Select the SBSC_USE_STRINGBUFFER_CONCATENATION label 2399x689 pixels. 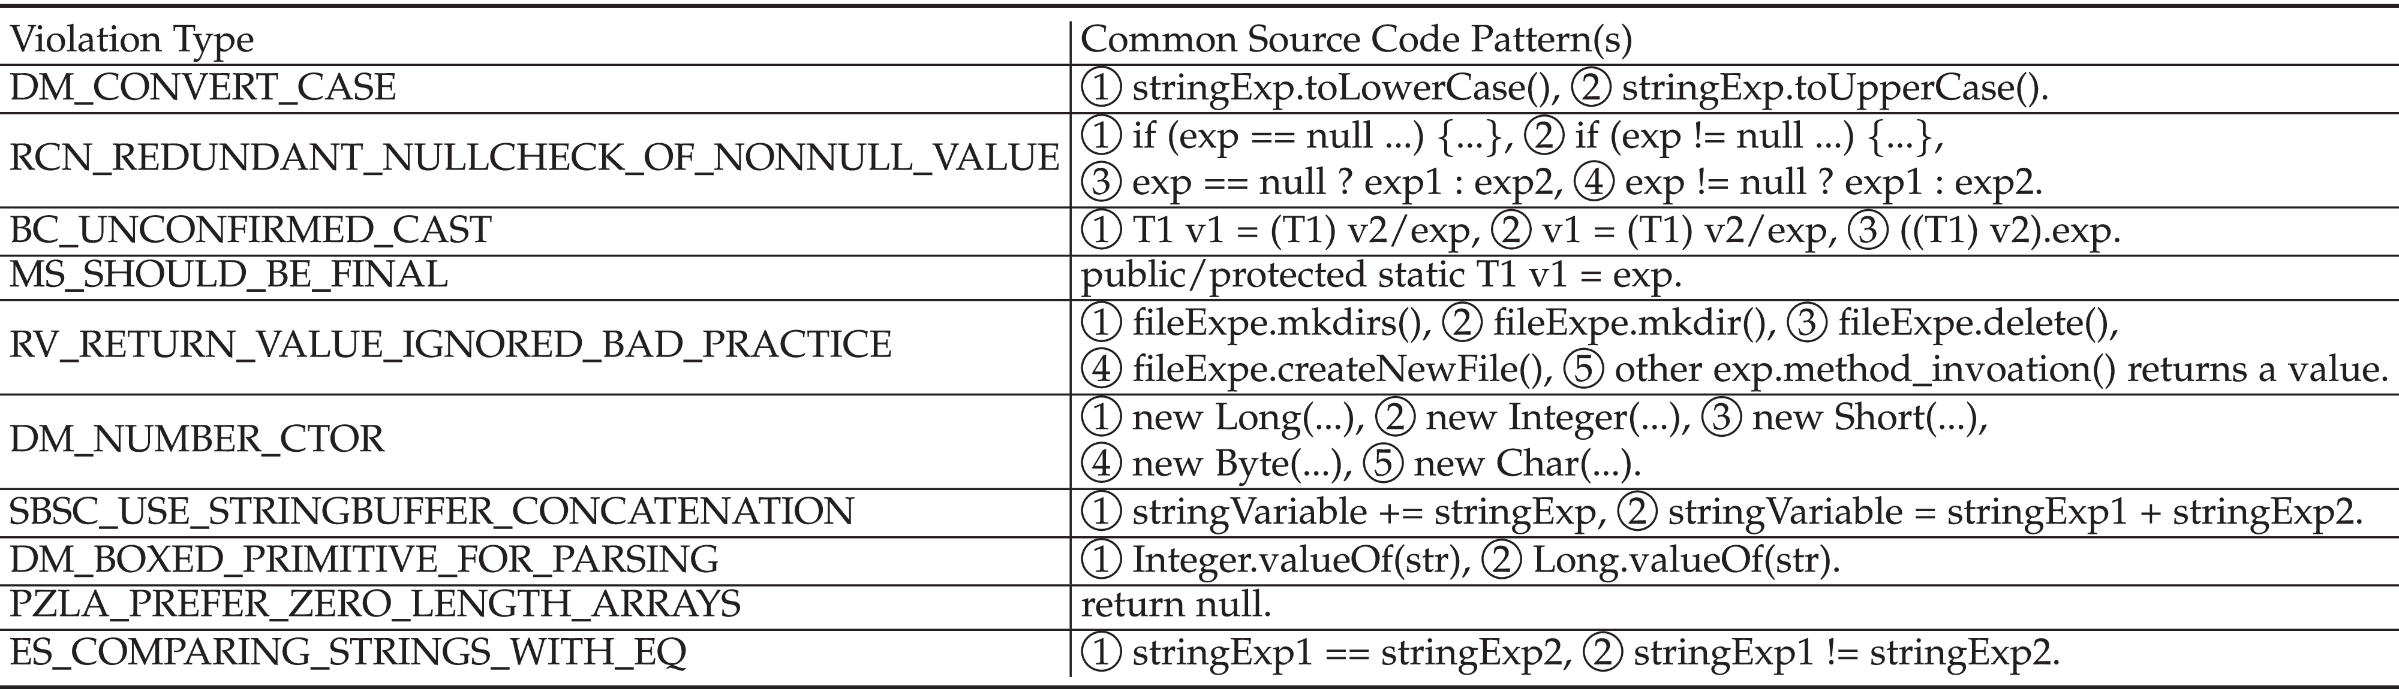point(431,512)
